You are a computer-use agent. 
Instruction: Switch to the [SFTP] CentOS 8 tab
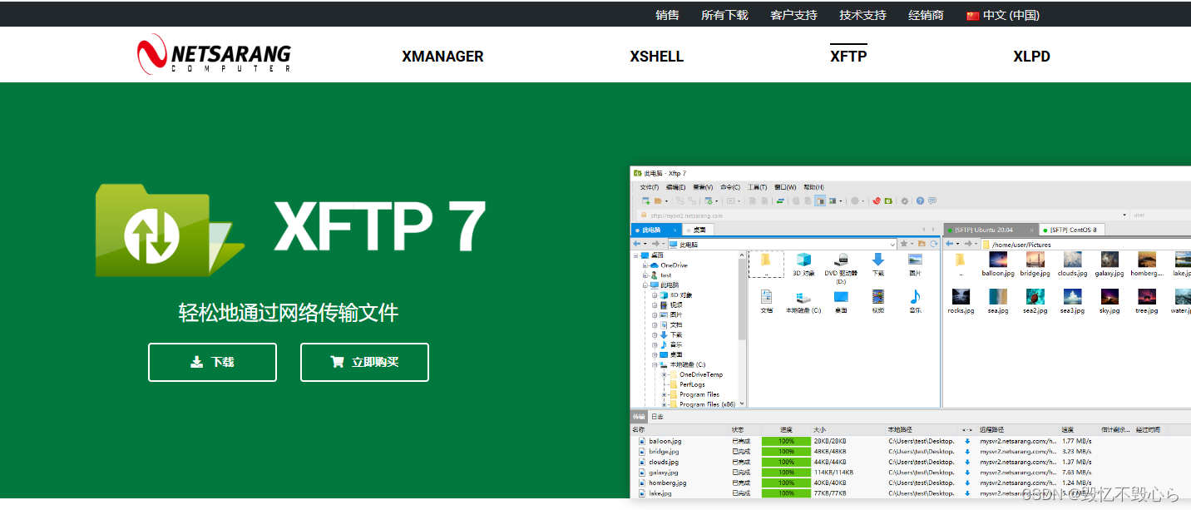(1073, 230)
